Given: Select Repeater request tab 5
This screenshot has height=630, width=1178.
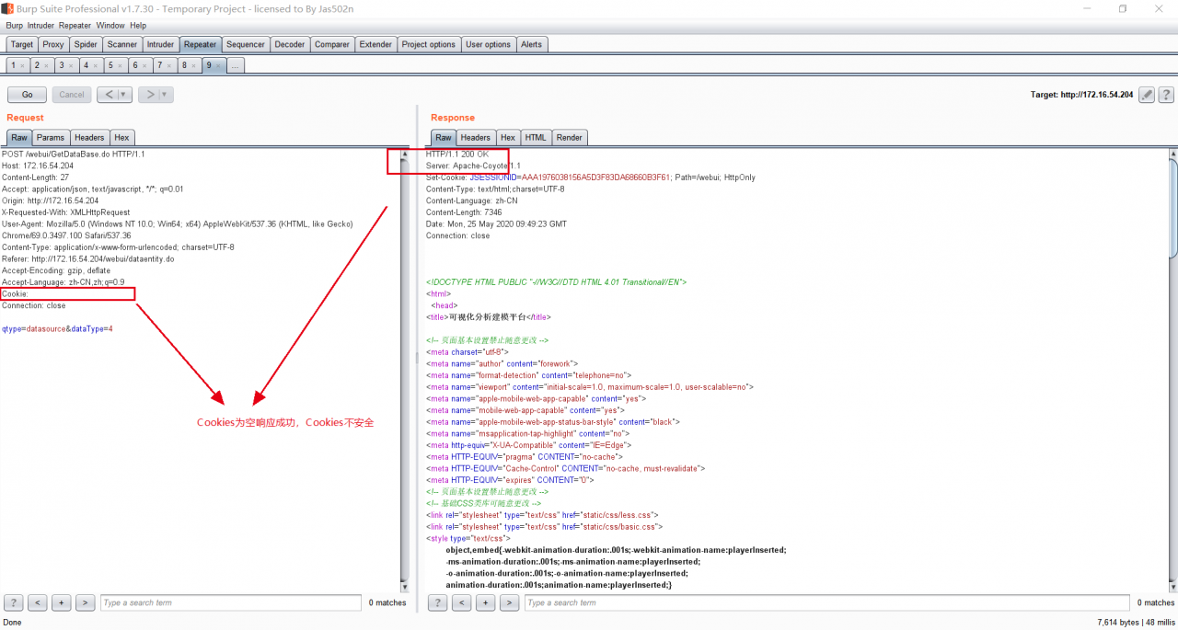Looking at the screenshot, I should click(113, 65).
